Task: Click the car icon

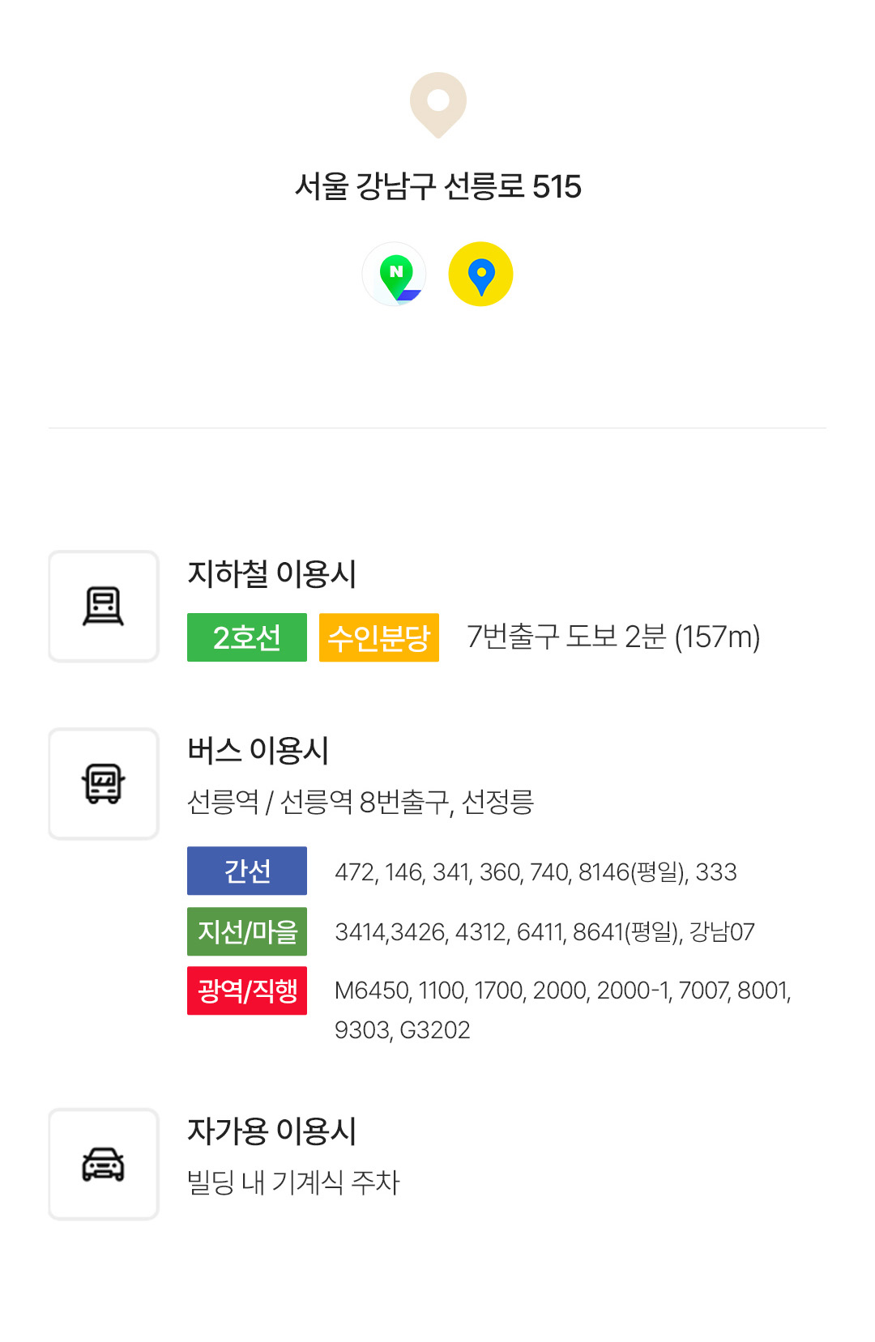Action: (104, 1164)
